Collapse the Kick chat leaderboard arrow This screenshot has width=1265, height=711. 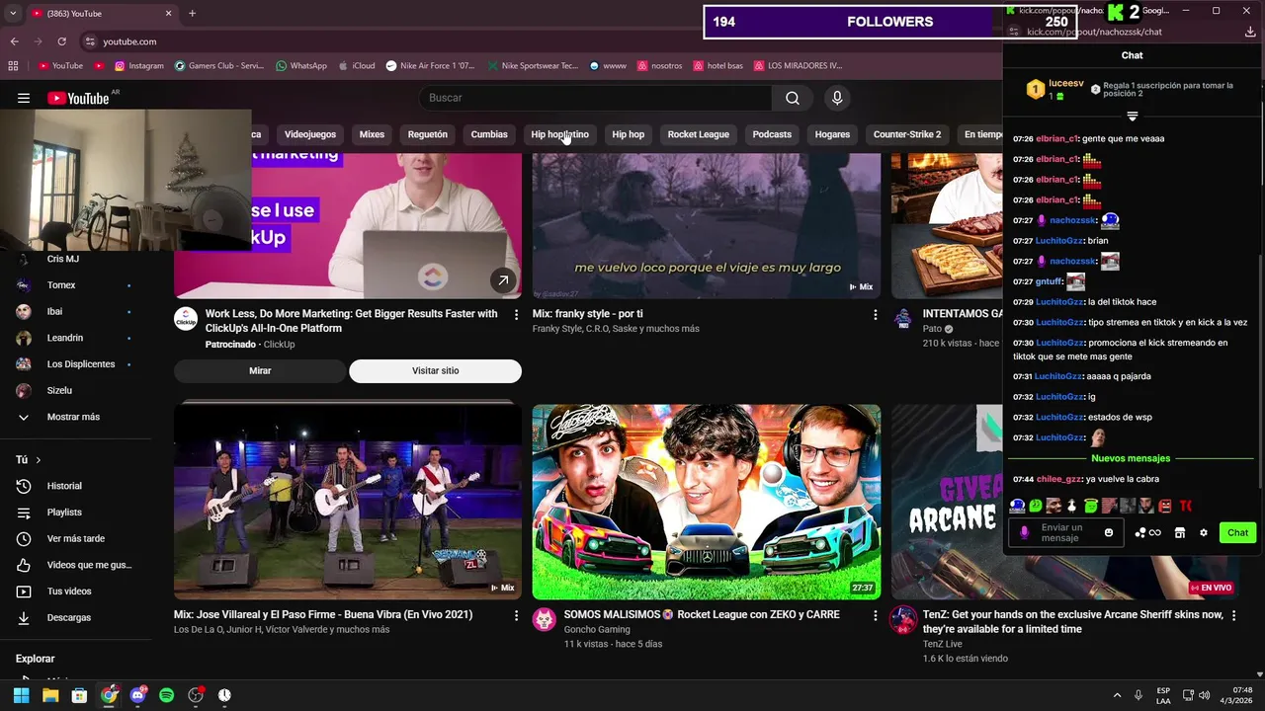[x=1133, y=117]
